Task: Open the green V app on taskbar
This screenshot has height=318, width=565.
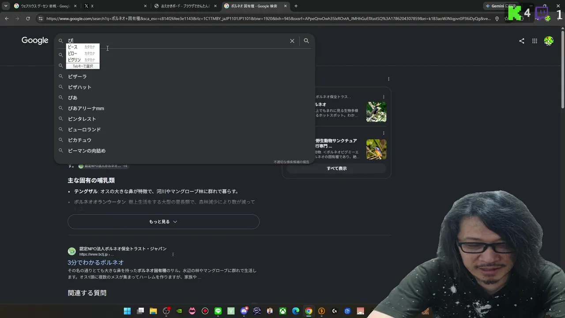Action: click(x=231, y=311)
